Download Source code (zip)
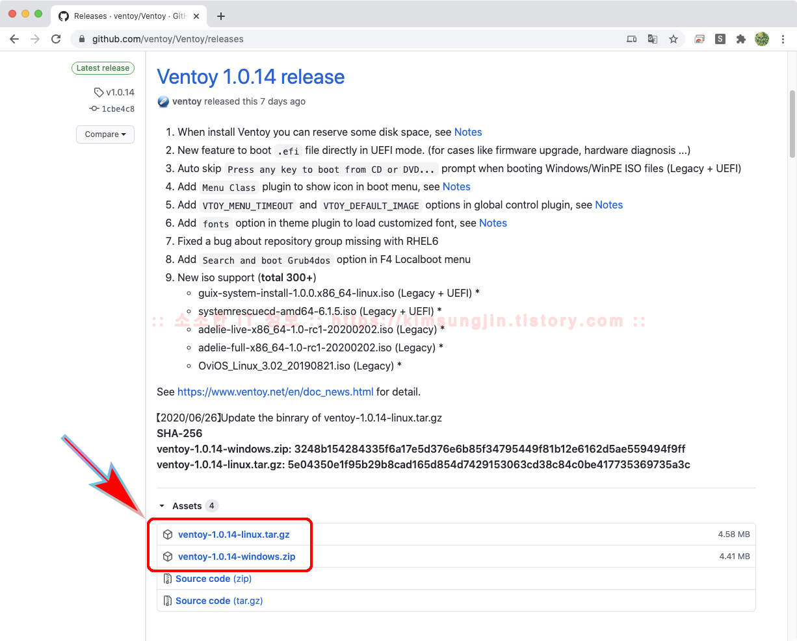Image resolution: width=797 pixels, height=641 pixels. click(x=213, y=579)
